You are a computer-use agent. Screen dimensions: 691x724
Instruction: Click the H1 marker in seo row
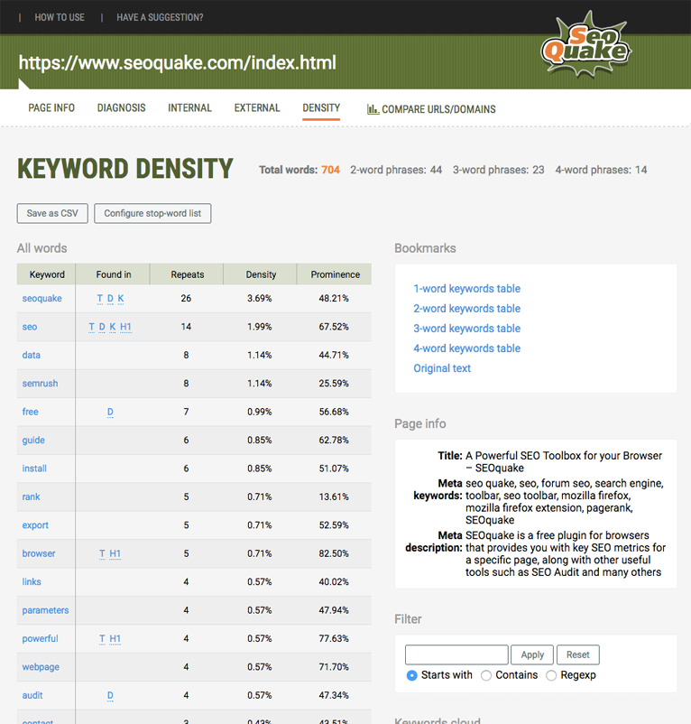[x=125, y=327]
